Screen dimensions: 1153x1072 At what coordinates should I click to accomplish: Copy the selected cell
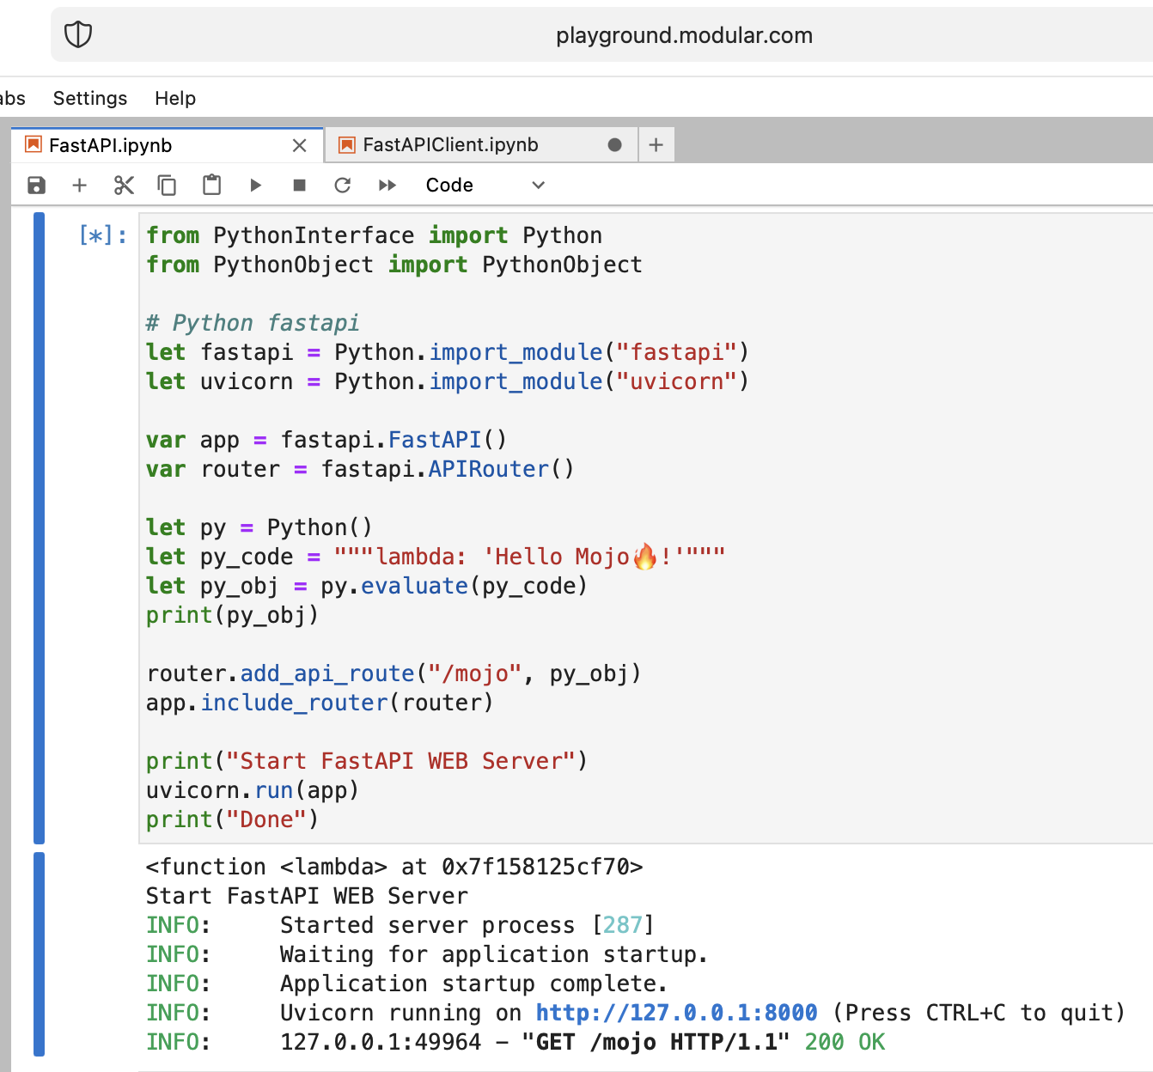[167, 186]
